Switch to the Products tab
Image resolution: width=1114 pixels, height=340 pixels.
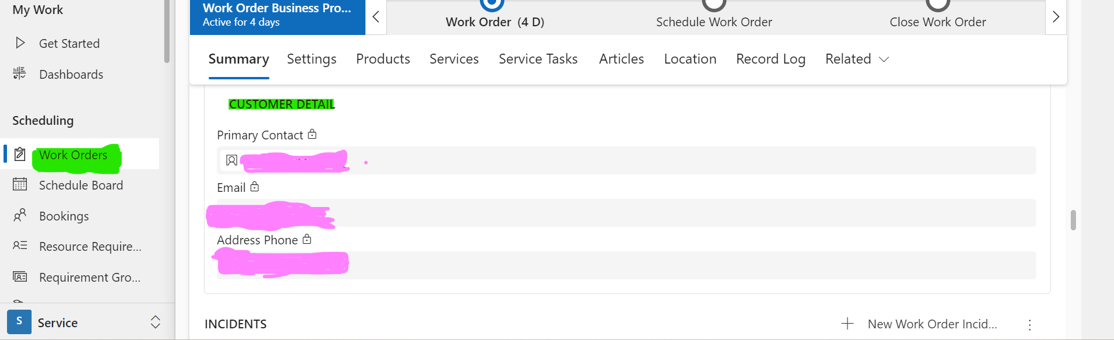(x=383, y=59)
